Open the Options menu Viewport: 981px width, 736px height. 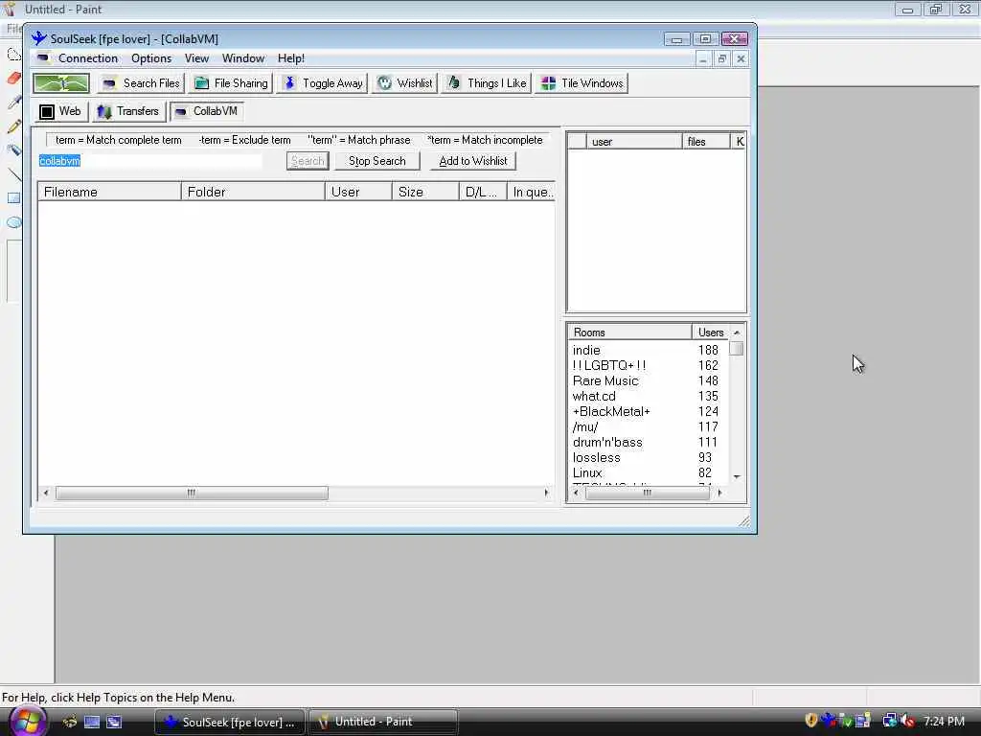pyautogui.click(x=151, y=58)
